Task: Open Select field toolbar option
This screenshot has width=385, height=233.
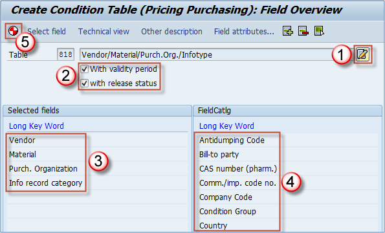Action: (47, 32)
